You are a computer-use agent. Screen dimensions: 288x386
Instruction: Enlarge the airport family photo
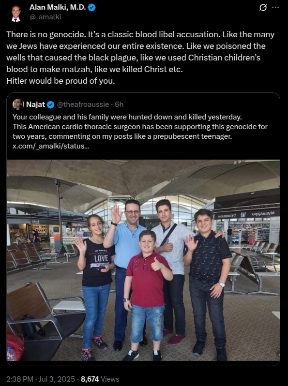click(x=143, y=260)
